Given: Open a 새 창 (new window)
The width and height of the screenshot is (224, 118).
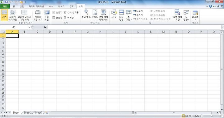Looking at the screenshot, I should pos(114,14).
